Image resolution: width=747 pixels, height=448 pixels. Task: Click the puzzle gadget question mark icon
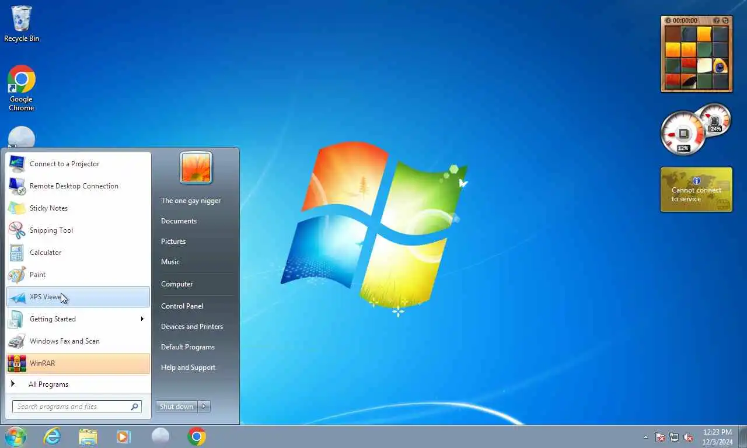pyautogui.click(x=716, y=20)
